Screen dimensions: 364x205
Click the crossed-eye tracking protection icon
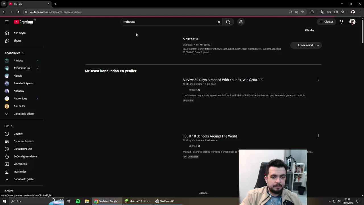point(296,12)
